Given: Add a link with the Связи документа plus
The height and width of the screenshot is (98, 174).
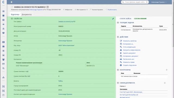Looking at the screenshot, I should click(165, 83).
